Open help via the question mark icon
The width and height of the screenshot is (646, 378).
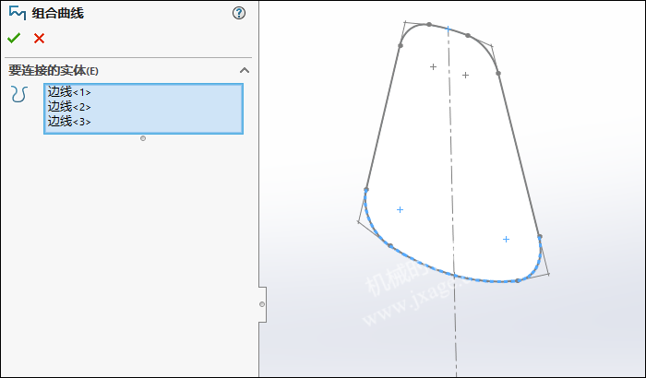click(x=240, y=13)
